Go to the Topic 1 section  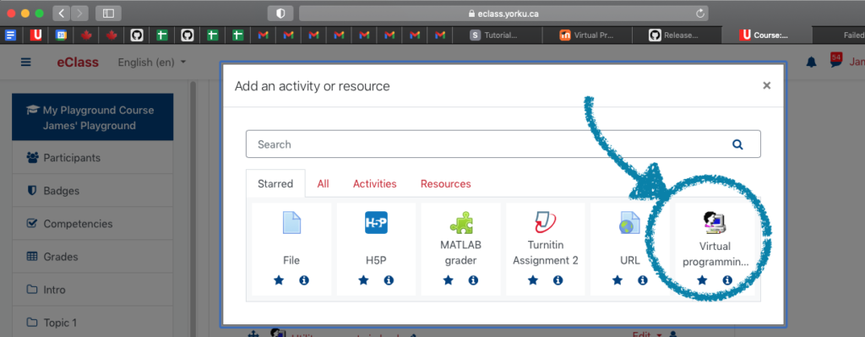click(93, 322)
